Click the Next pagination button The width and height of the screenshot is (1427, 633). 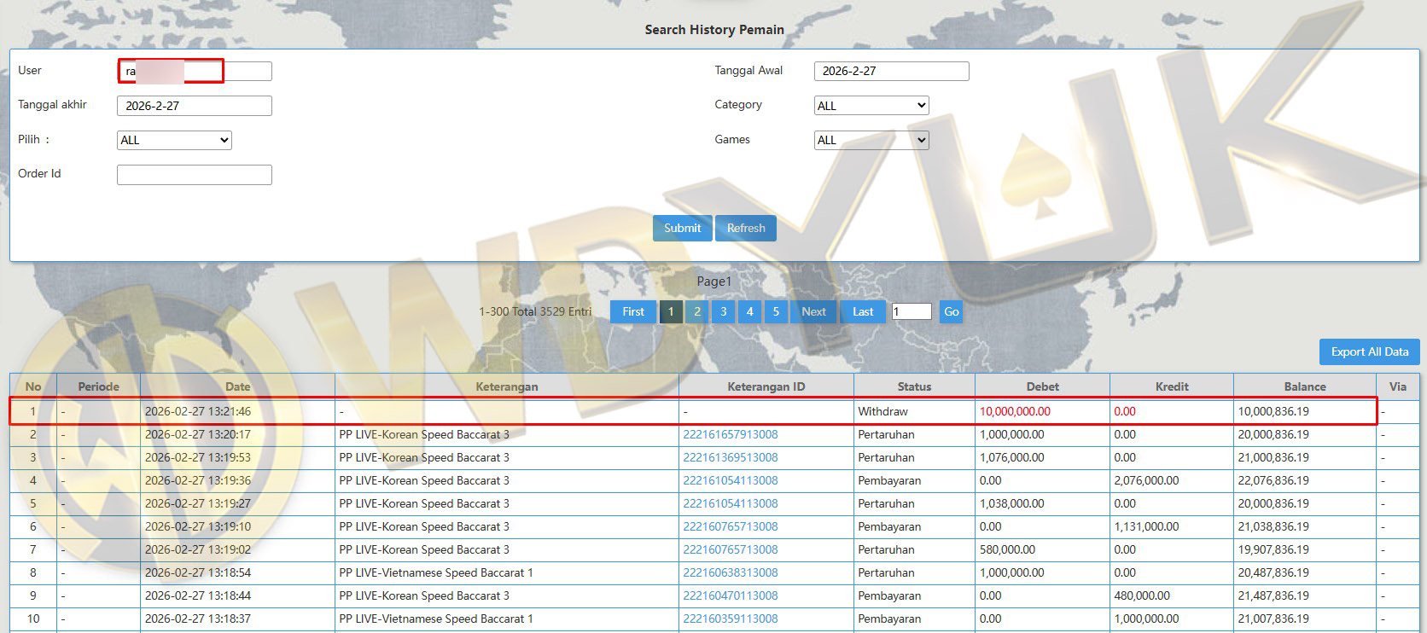(813, 311)
